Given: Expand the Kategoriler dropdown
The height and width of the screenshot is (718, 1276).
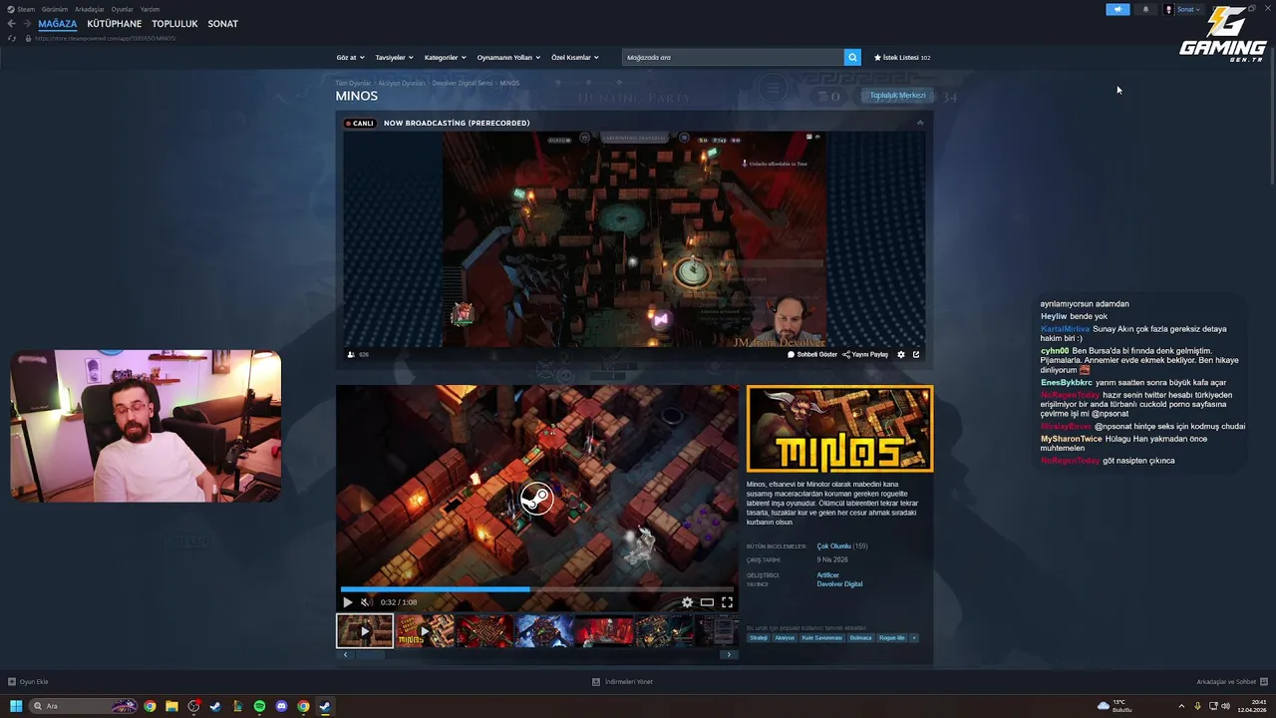Looking at the screenshot, I should coord(445,57).
